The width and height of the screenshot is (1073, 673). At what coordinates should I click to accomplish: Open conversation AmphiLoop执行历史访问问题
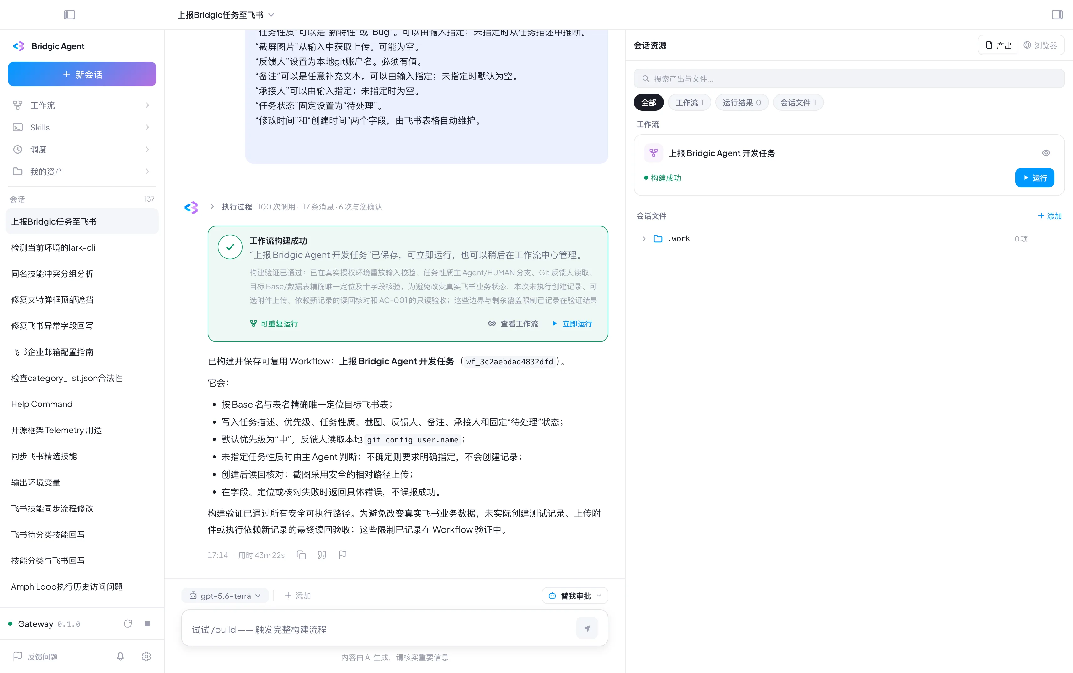click(82, 587)
